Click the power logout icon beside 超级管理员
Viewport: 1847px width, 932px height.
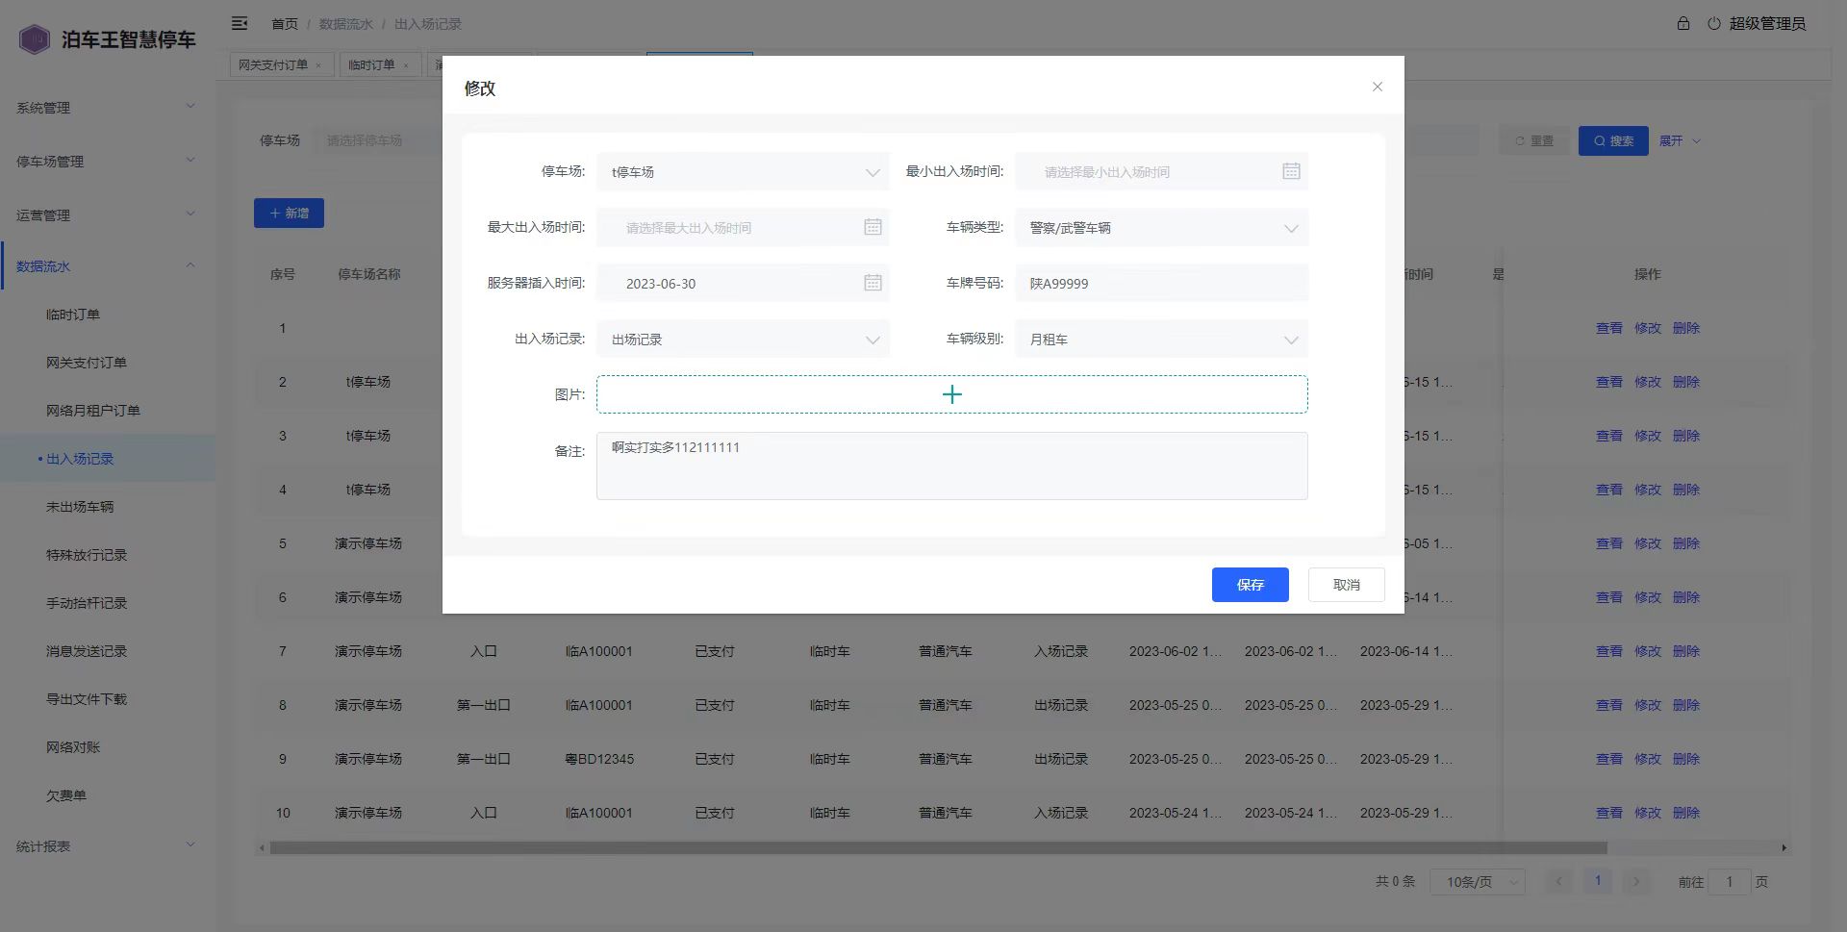coord(1714,23)
